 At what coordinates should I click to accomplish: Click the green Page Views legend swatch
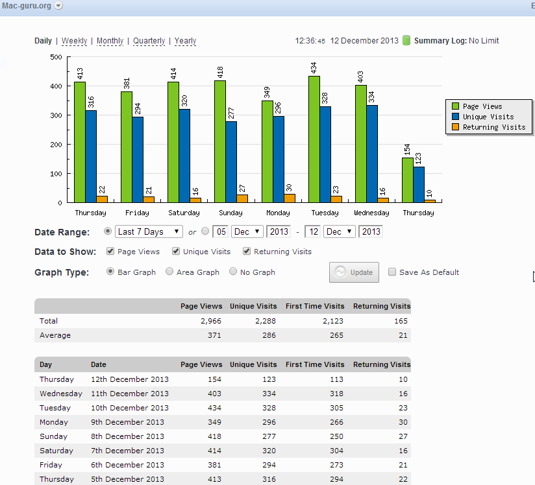(x=455, y=106)
